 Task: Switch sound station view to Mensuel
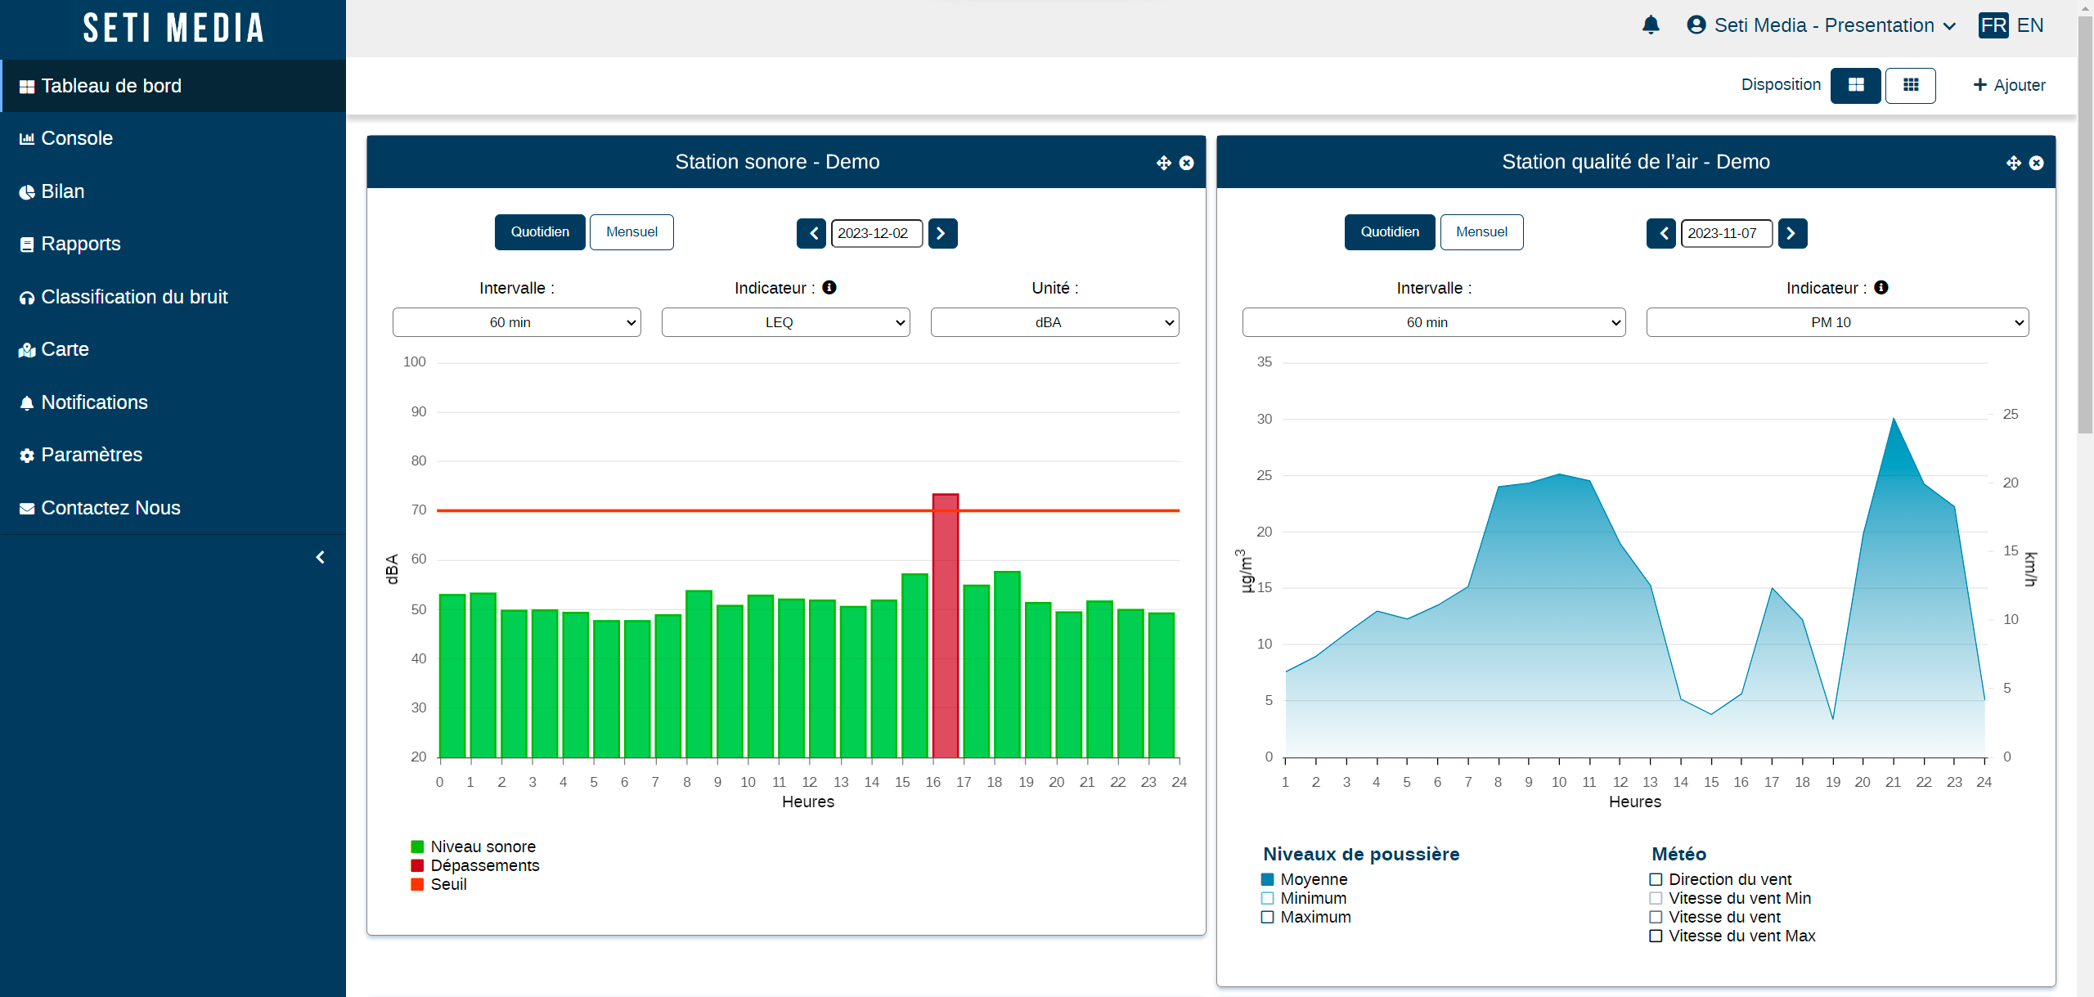pos(631,232)
